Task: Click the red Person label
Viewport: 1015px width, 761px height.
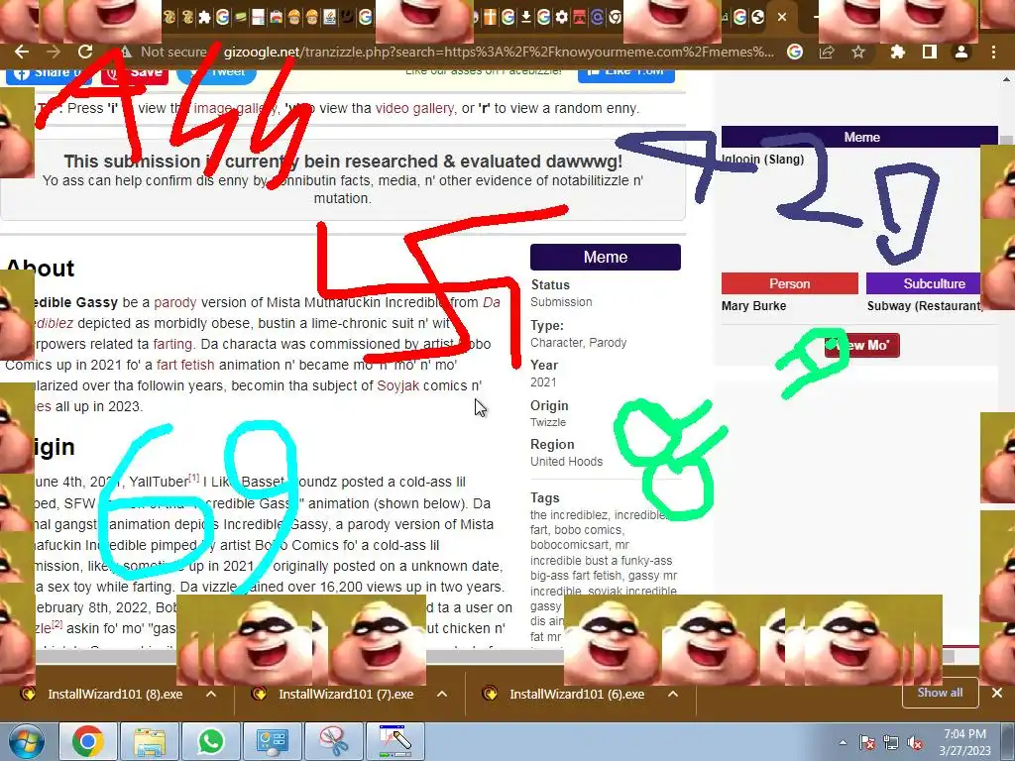Action: [790, 283]
